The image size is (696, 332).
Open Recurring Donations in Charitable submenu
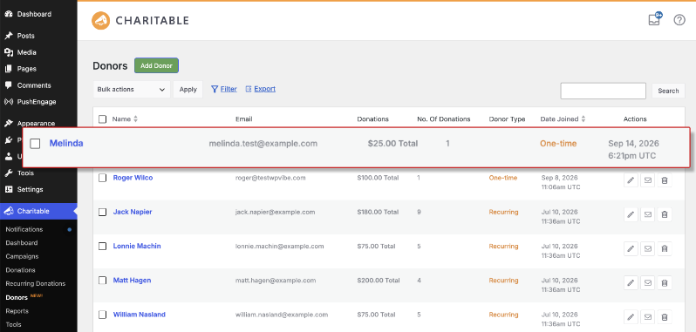coord(36,283)
